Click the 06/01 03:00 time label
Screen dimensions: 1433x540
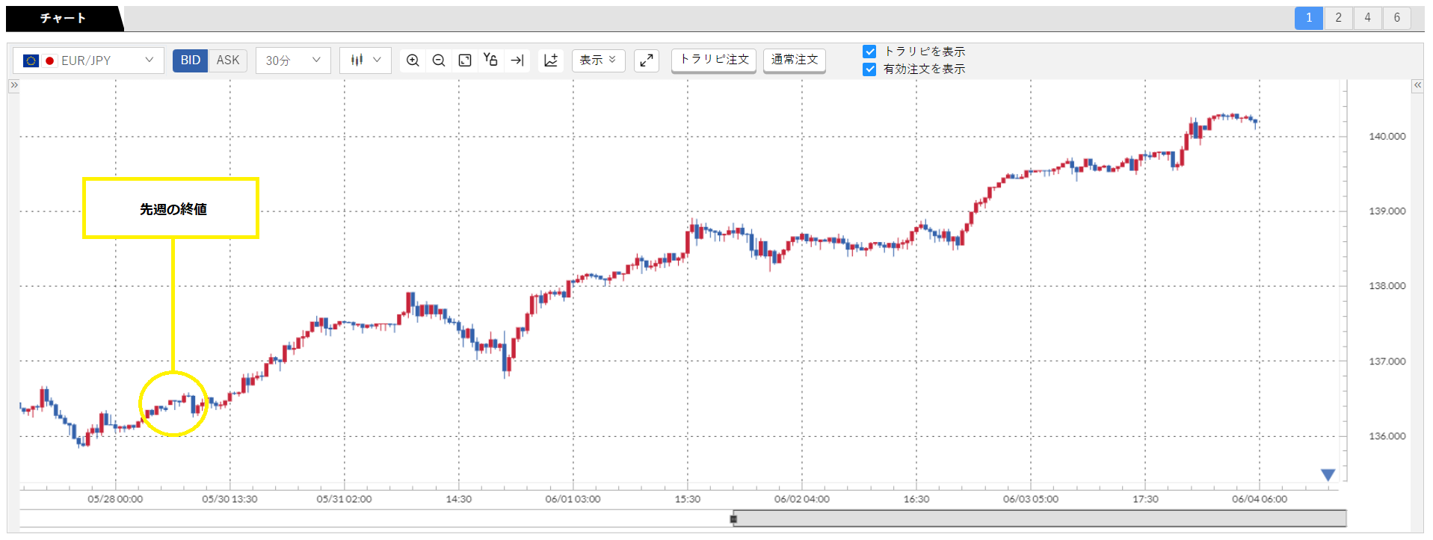click(x=573, y=499)
